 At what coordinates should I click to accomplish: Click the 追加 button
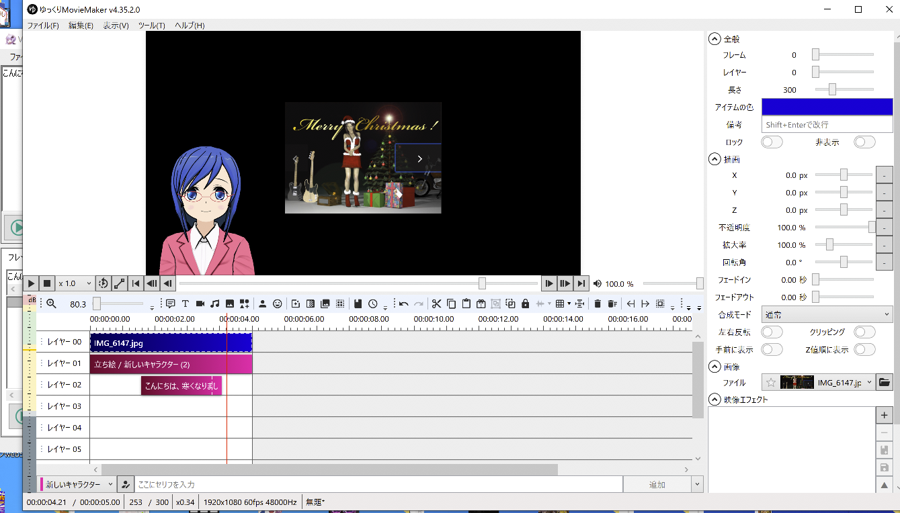[x=657, y=485]
